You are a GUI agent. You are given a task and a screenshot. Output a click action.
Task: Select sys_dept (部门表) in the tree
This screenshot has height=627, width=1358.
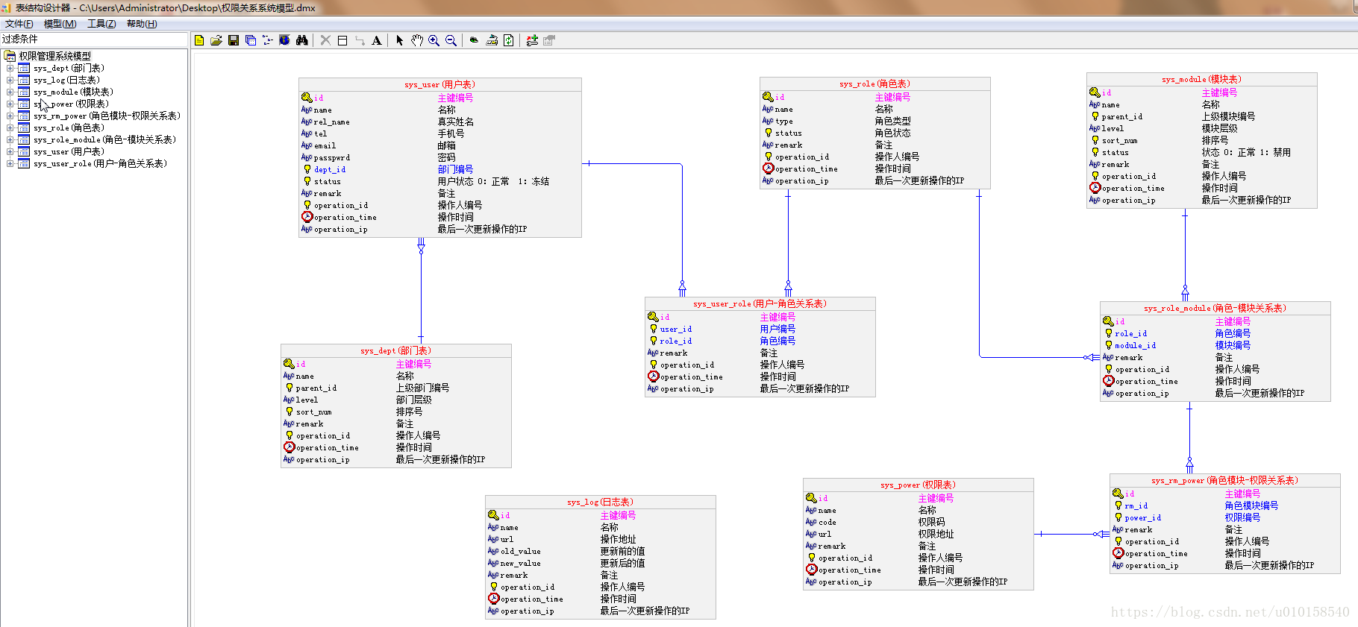pos(69,68)
